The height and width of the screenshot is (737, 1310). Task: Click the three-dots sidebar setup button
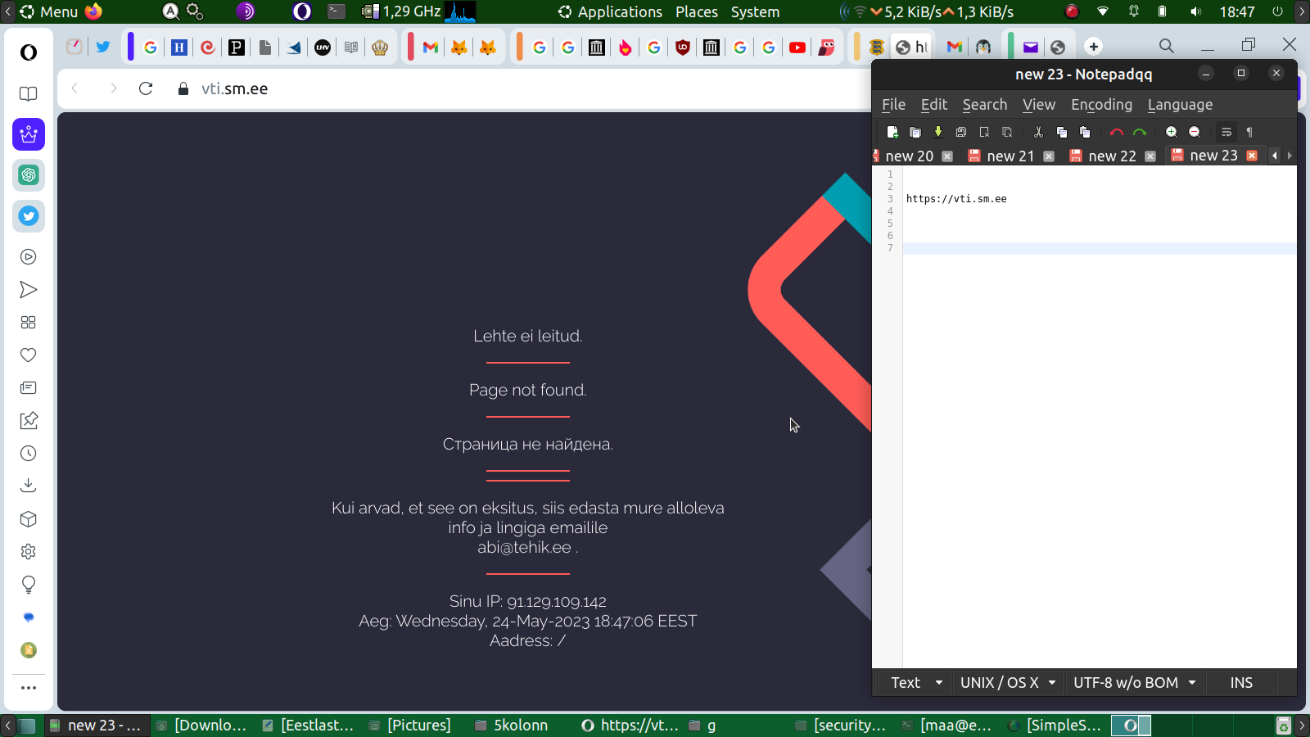[x=29, y=688]
